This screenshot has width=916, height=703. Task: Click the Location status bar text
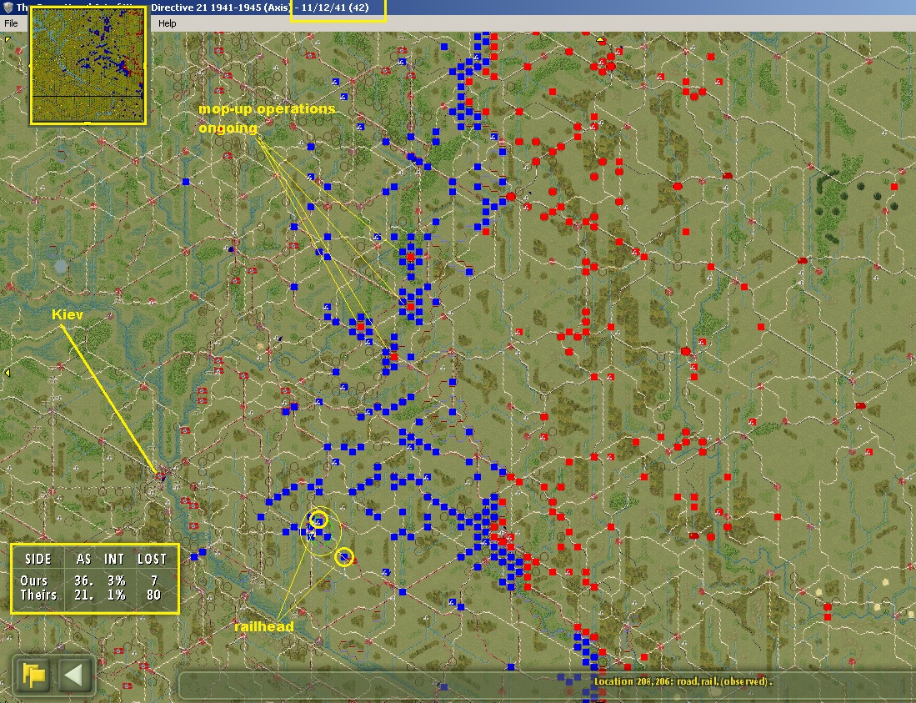[683, 681]
